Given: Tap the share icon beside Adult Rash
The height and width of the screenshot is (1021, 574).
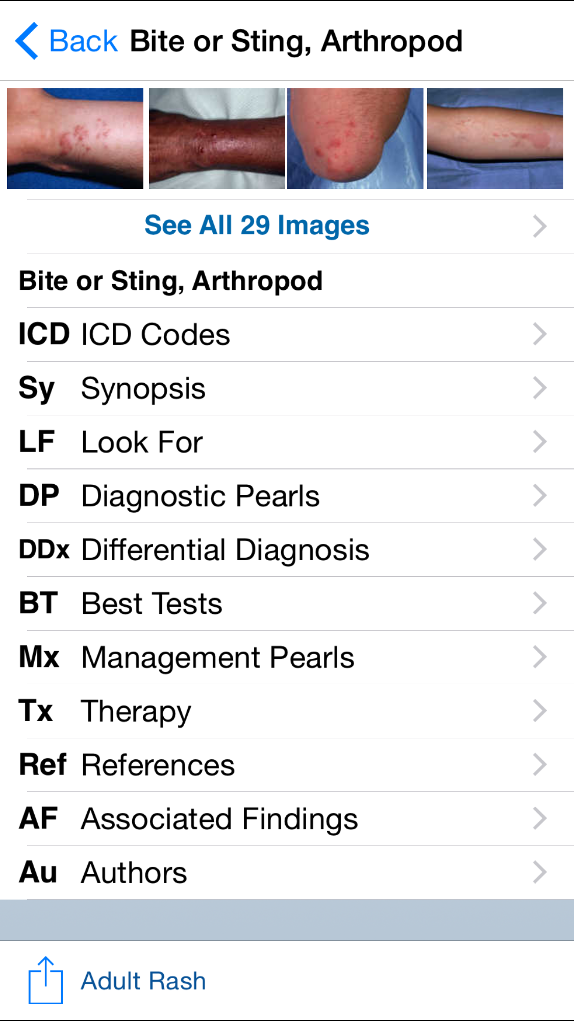Looking at the screenshot, I should click(45, 980).
